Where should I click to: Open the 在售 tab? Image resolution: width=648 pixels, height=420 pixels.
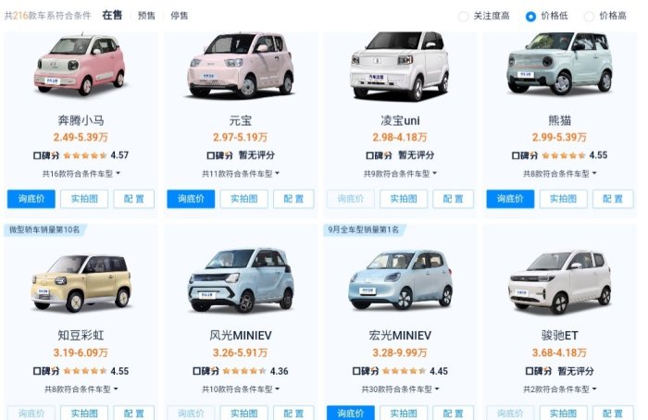[112, 16]
